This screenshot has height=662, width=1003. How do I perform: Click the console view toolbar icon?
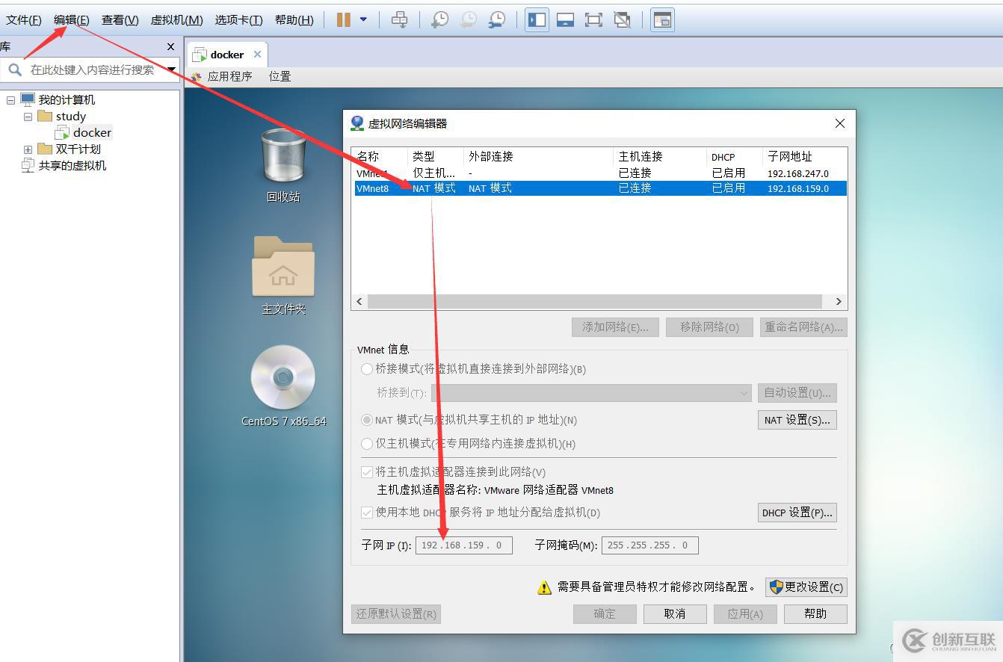[662, 20]
